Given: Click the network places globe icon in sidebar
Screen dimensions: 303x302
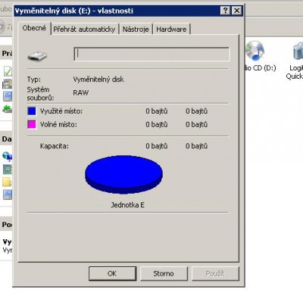Looking at the screenshot, I should [8, 157].
